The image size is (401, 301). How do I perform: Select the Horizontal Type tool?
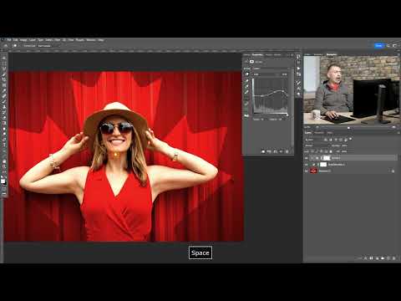[x=4, y=145]
